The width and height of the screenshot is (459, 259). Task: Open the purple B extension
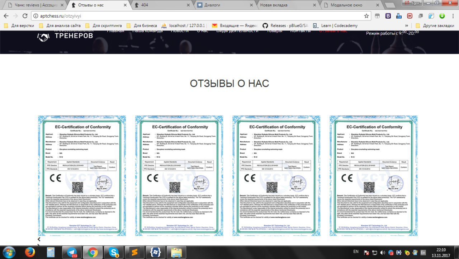388,16
